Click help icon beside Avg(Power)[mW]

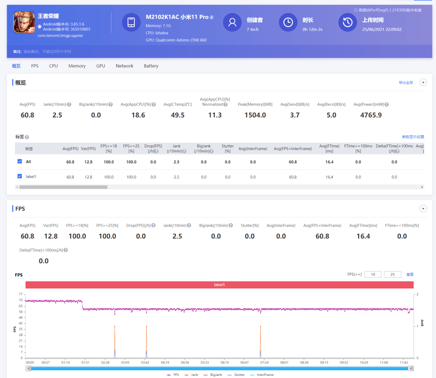coord(386,104)
